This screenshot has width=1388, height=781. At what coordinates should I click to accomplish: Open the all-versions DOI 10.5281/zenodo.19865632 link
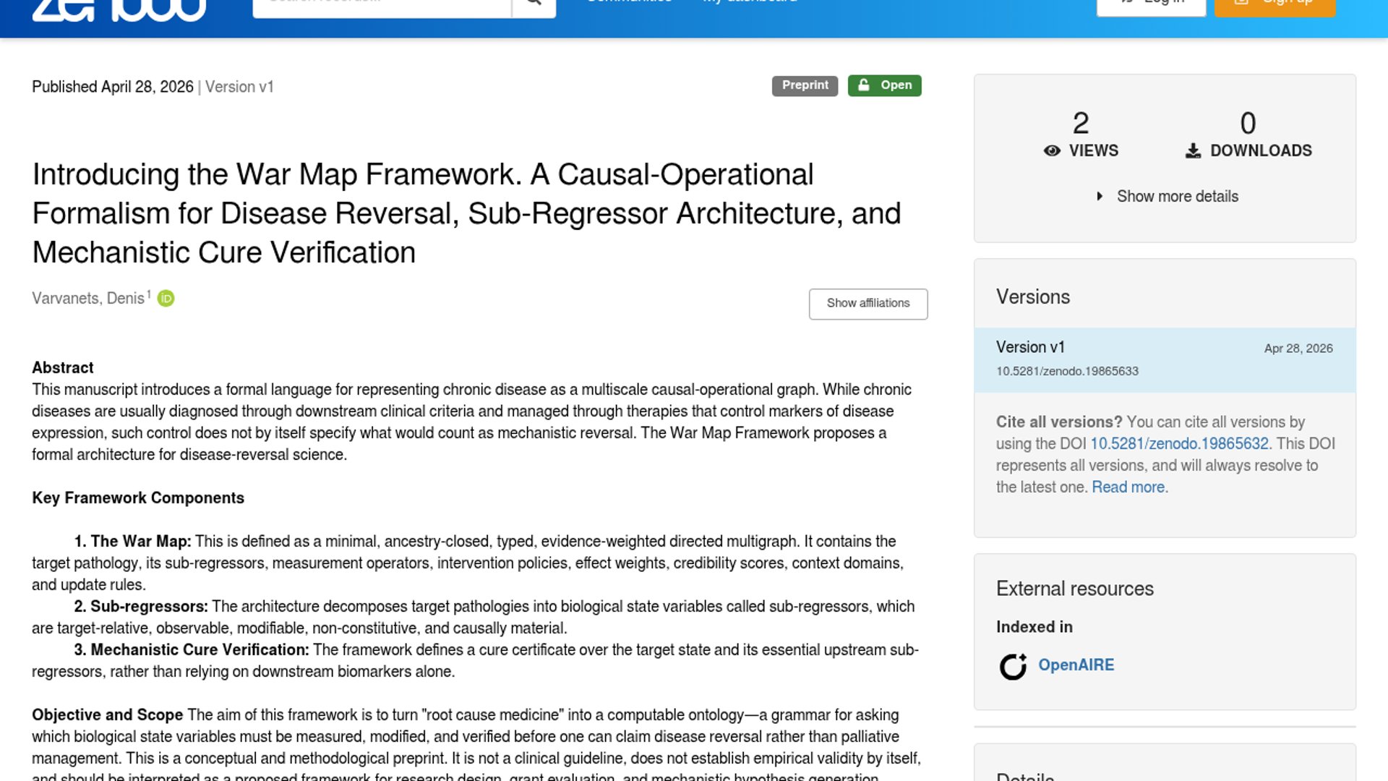[x=1179, y=443]
